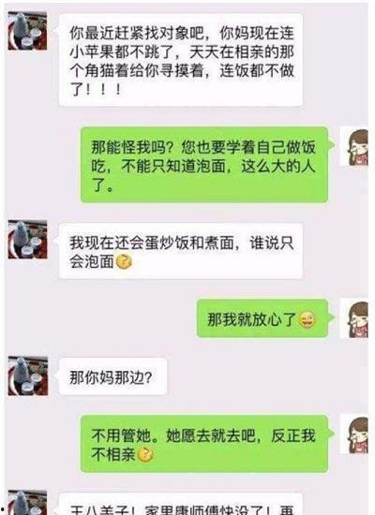Tap the sender avatar beside the first message
This screenshot has height=515, width=375.
27,31
